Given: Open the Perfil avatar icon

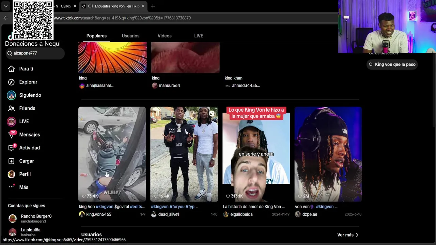Looking at the screenshot, I should 11,174.
